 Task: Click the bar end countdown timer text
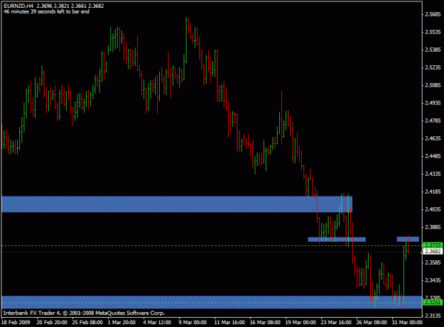click(x=46, y=11)
